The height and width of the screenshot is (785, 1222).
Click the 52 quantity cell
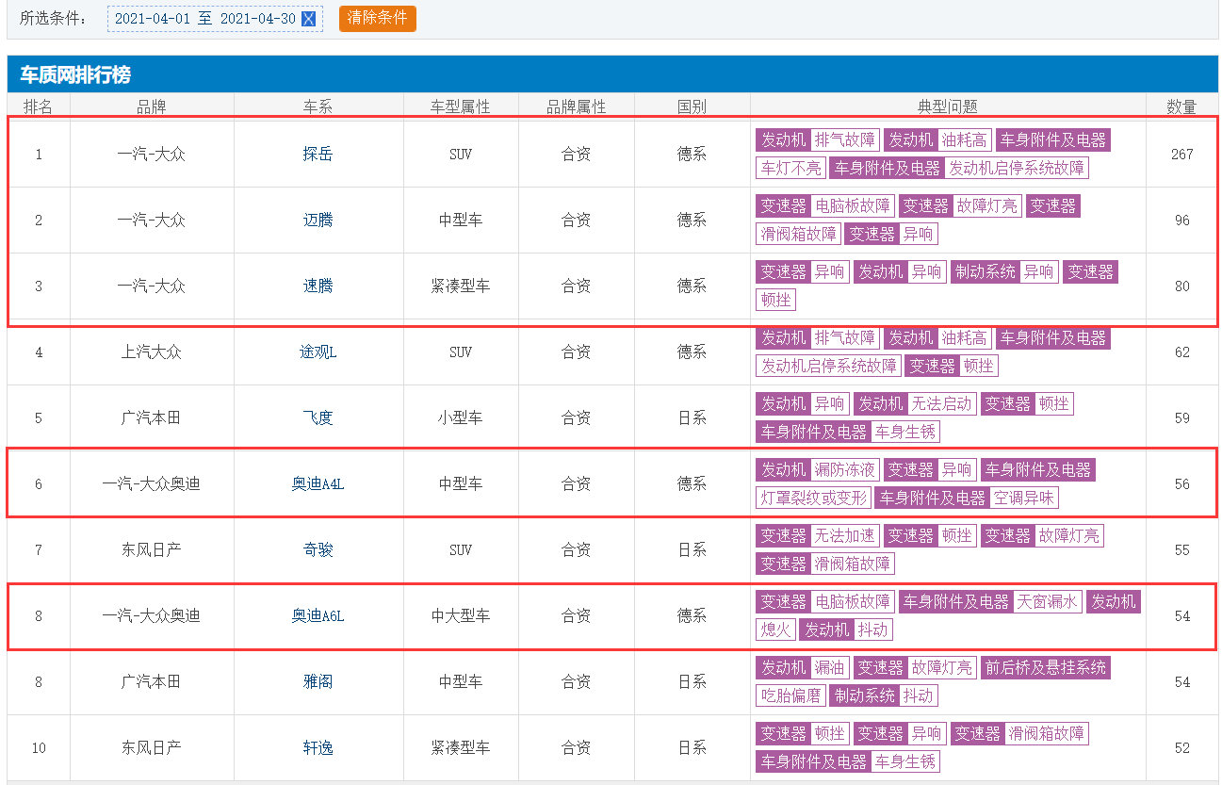point(1181,748)
